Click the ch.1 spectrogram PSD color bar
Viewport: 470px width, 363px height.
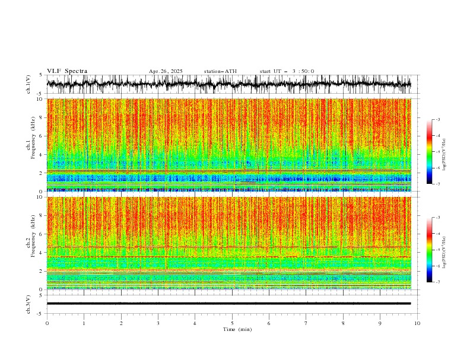[x=429, y=152]
